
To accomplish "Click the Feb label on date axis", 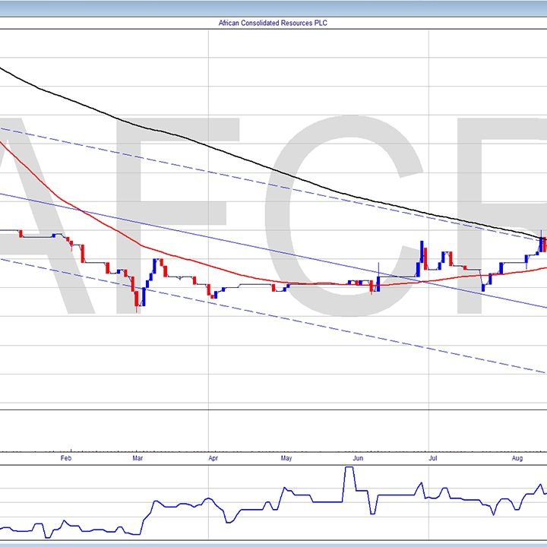I will coord(66,458).
